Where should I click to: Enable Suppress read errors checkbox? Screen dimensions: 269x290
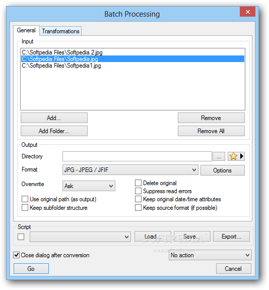(138, 191)
